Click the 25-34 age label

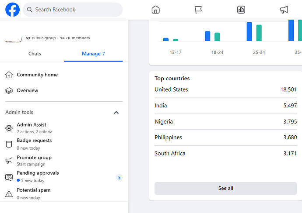[x=259, y=52]
